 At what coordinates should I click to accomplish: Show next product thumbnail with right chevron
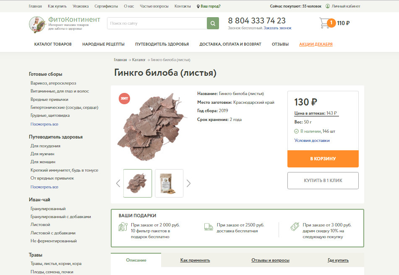coord(188,183)
